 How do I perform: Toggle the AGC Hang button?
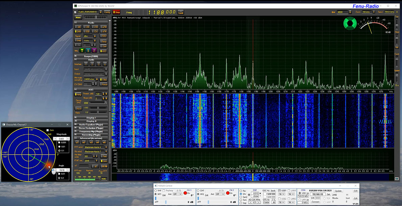(78, 94)
